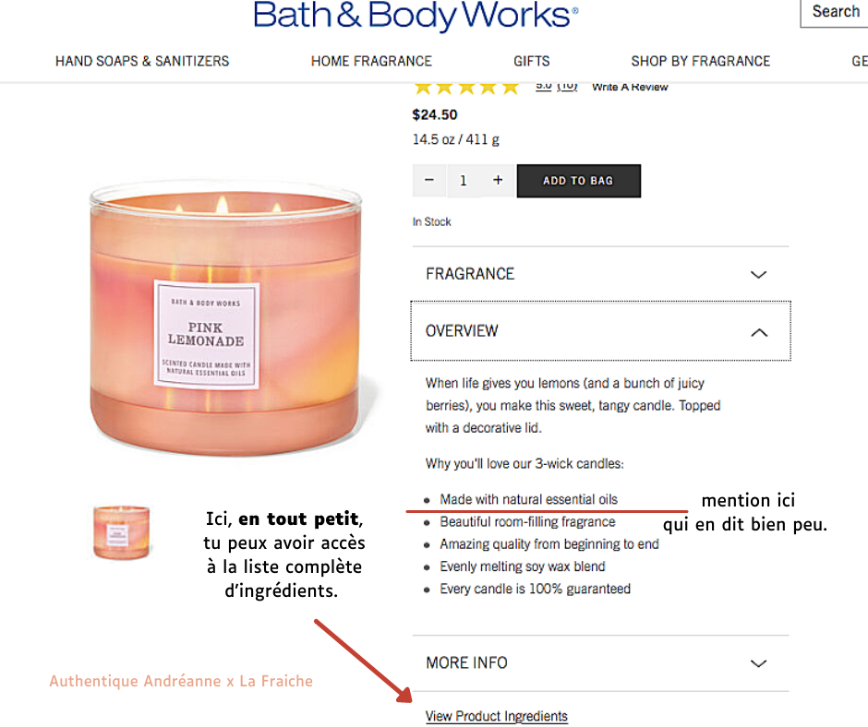Open HOME FRAGRANCE menu
This screenshot has width=868, height=727.
[371, 61]
